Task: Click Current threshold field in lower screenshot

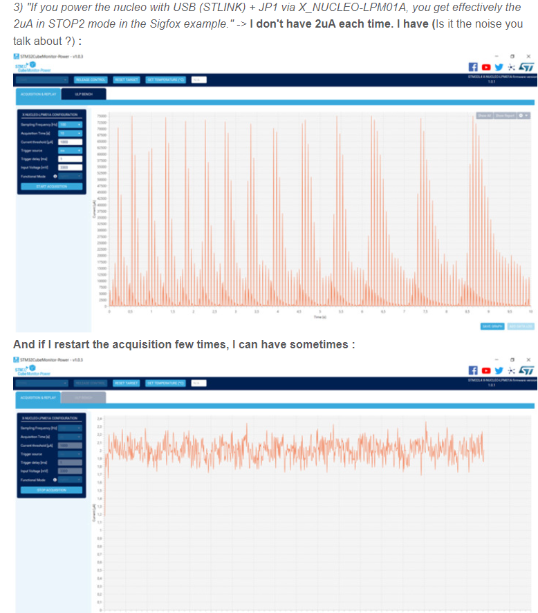Action: point(70,445)
